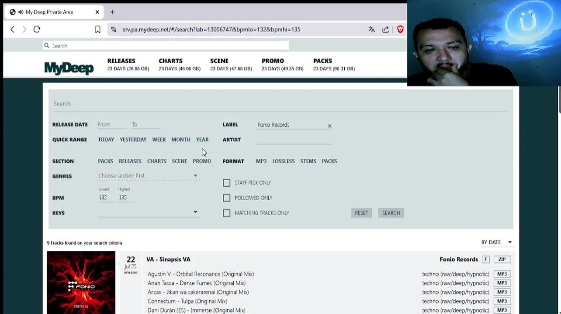Select the MP3 format filter

point(261,161)
